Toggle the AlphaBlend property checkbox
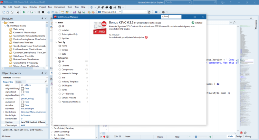The width and height of the screenshot is (259, 140). click(x=22, y=92)
